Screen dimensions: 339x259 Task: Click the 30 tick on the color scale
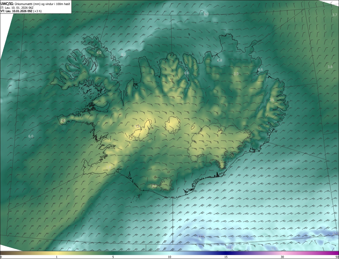pyautogui.click(x=282, y=257)
